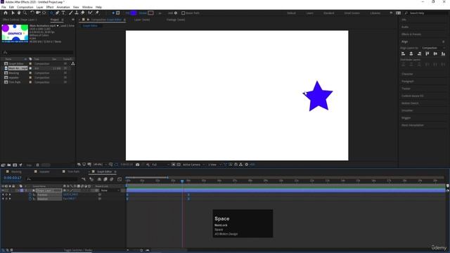450x253 pixels.
Task: Create new composition icon in Project panel
Action: (15, 165)
